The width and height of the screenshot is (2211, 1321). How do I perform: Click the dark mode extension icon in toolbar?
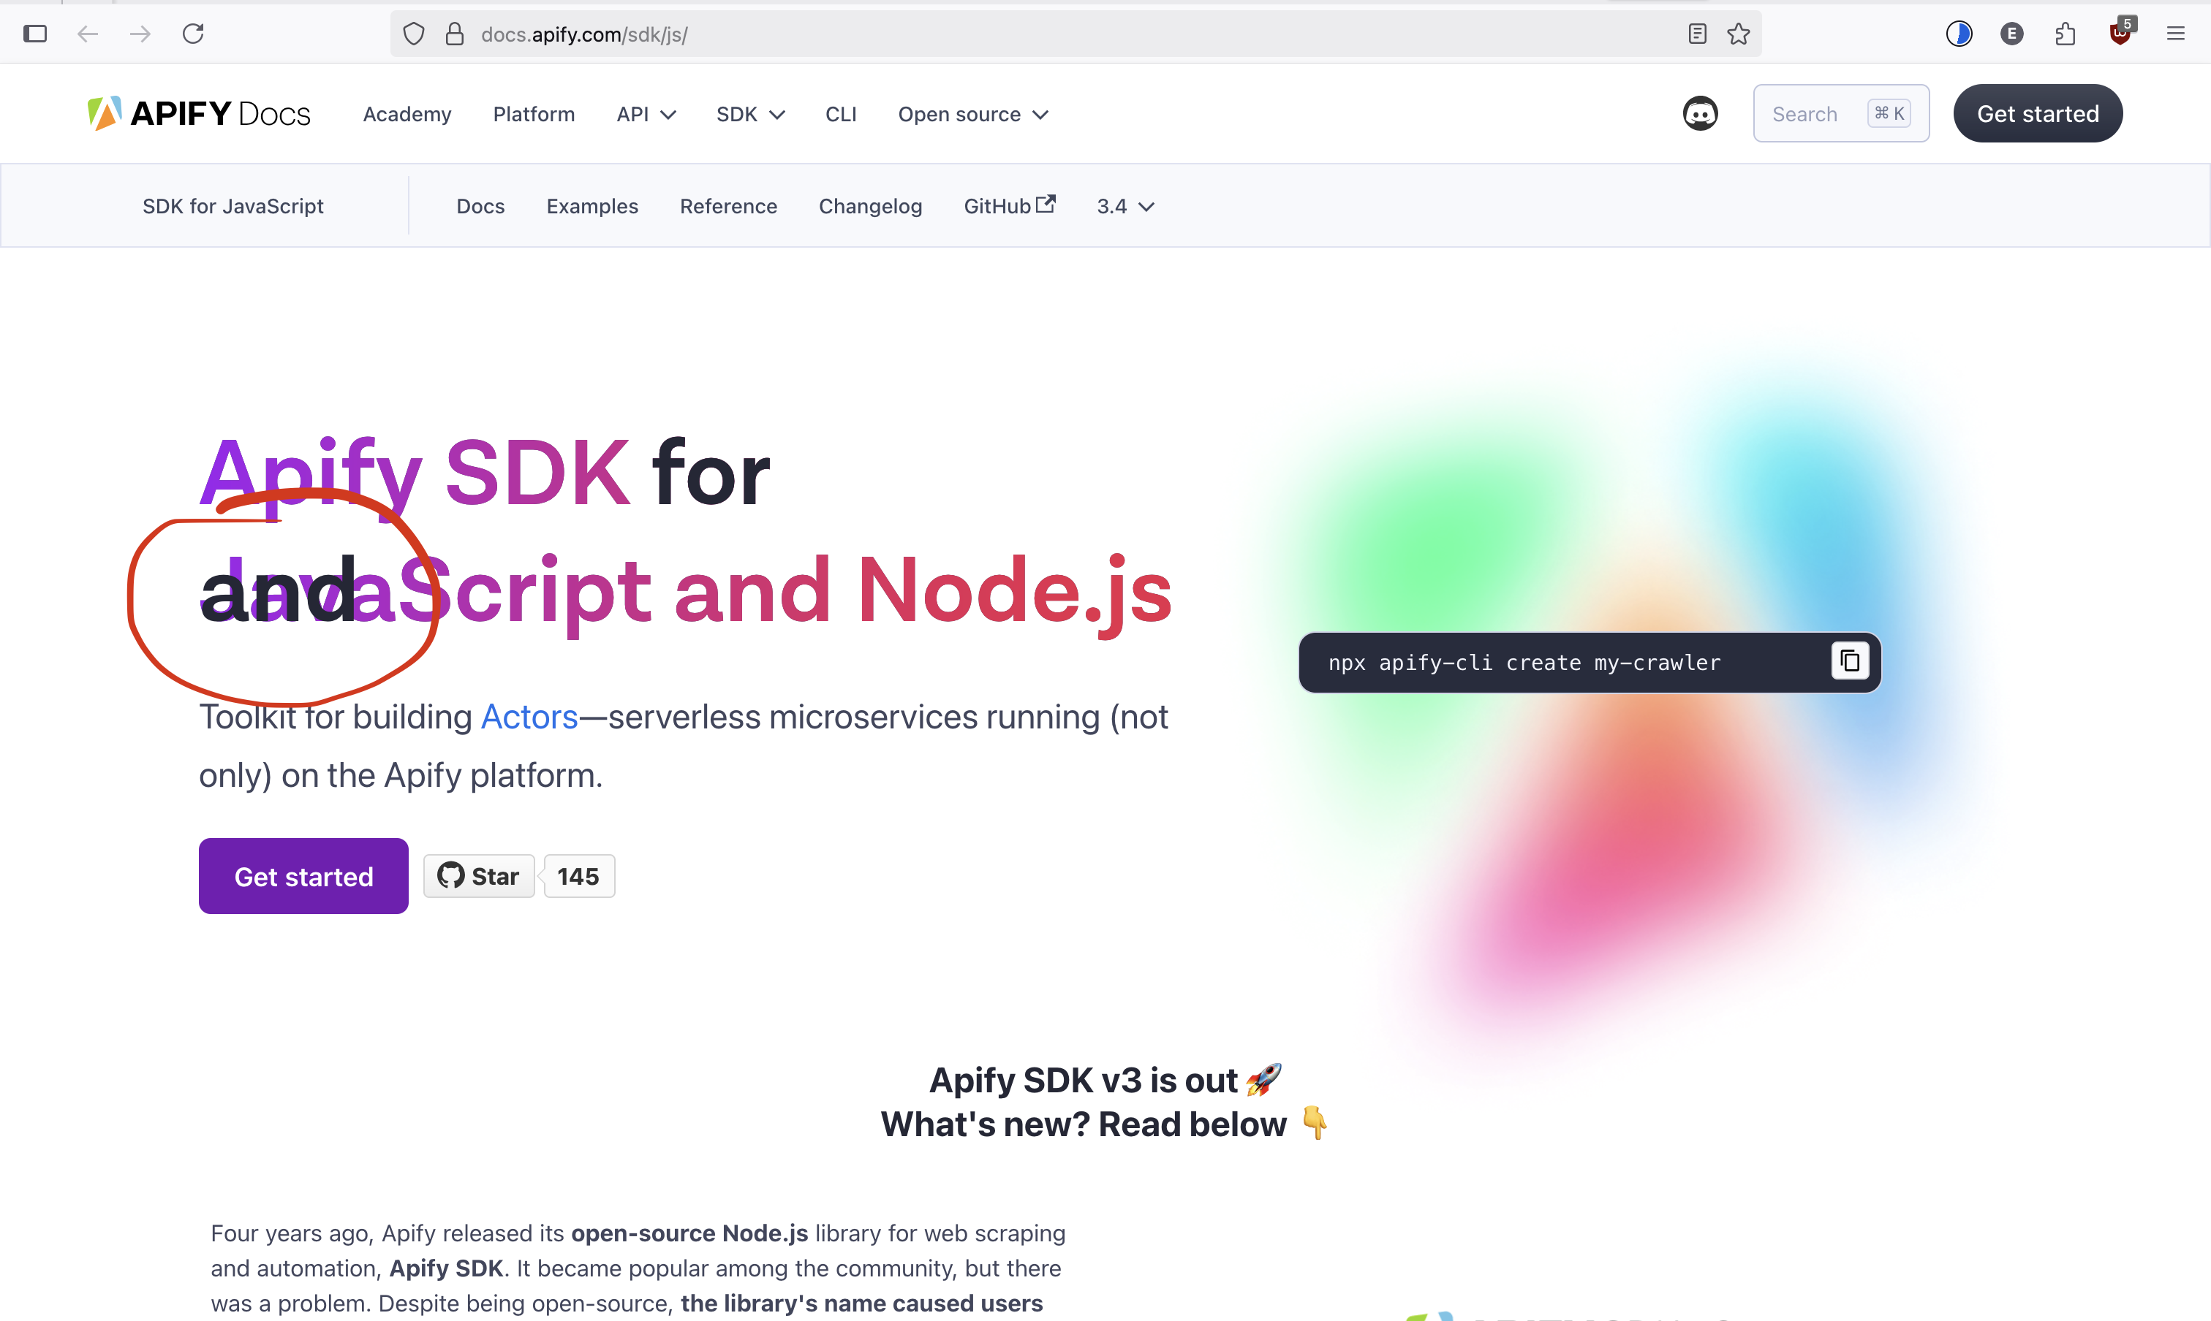coord(1959,34)
